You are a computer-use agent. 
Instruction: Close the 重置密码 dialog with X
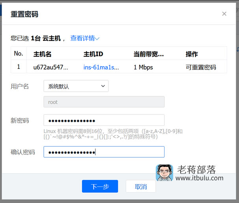224,14
